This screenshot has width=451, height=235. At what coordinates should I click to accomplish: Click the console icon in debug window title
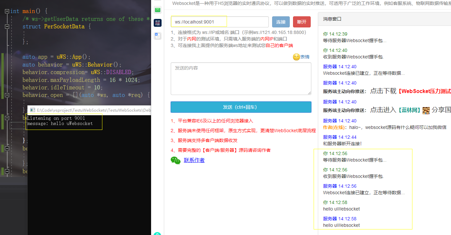[x=32, y=110]
